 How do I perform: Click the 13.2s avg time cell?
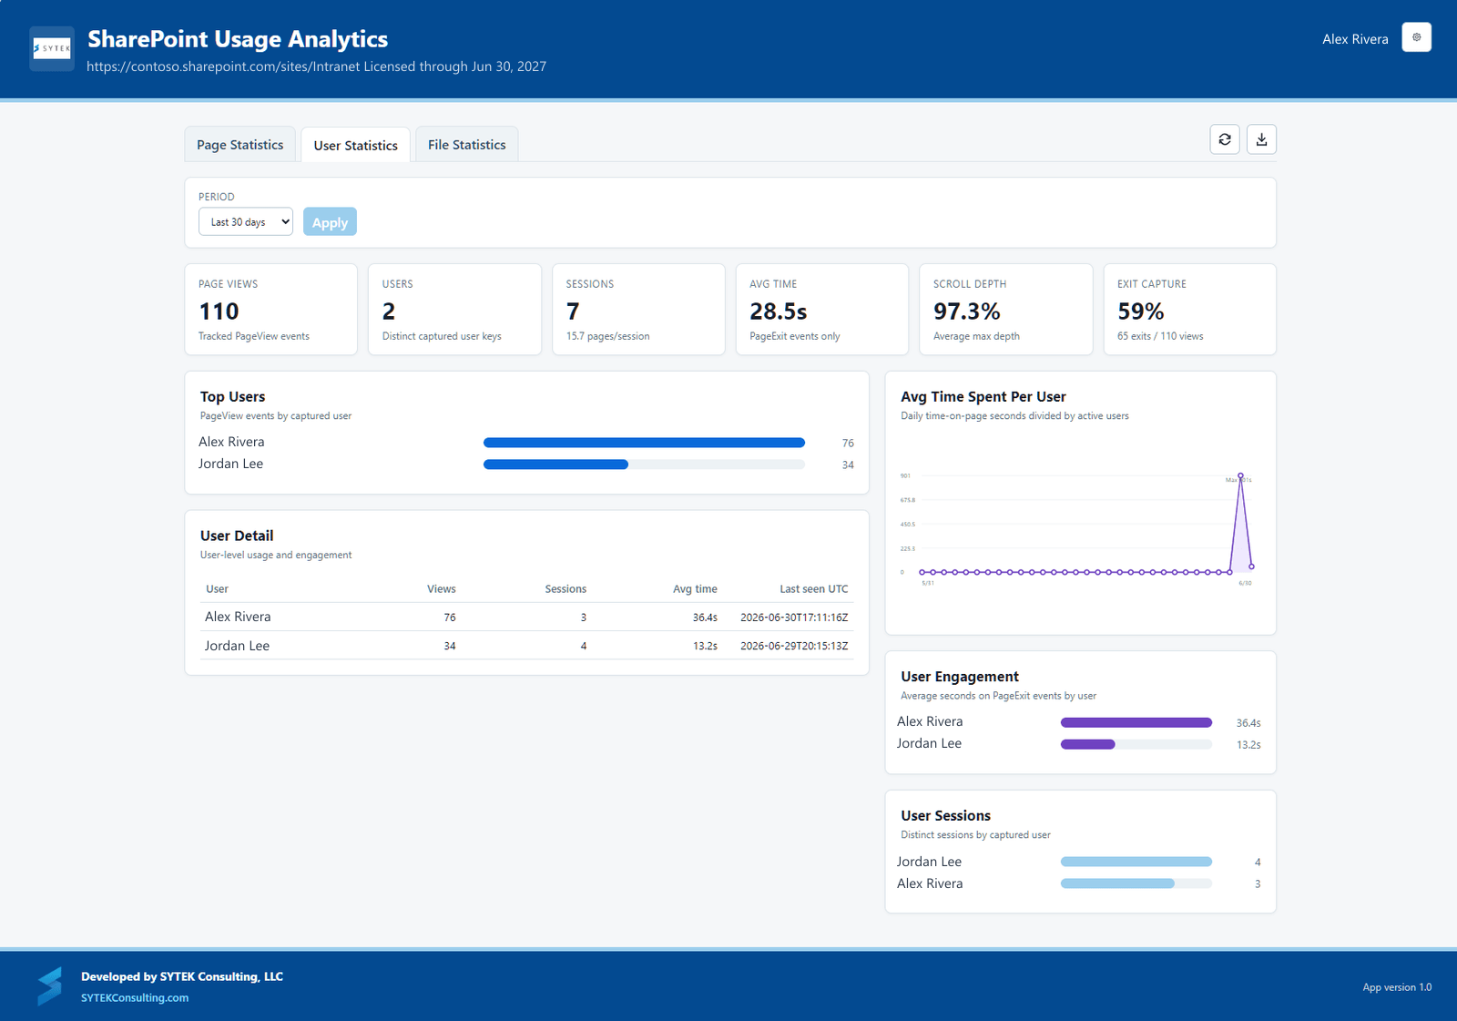(x=705, y=647)
